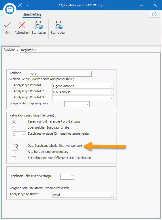Open the info icon at top right
Viewport: 162px width, 220px height.
[154, 14]
